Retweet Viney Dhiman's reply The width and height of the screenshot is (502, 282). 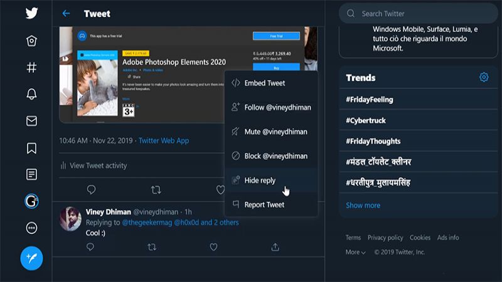152,247
